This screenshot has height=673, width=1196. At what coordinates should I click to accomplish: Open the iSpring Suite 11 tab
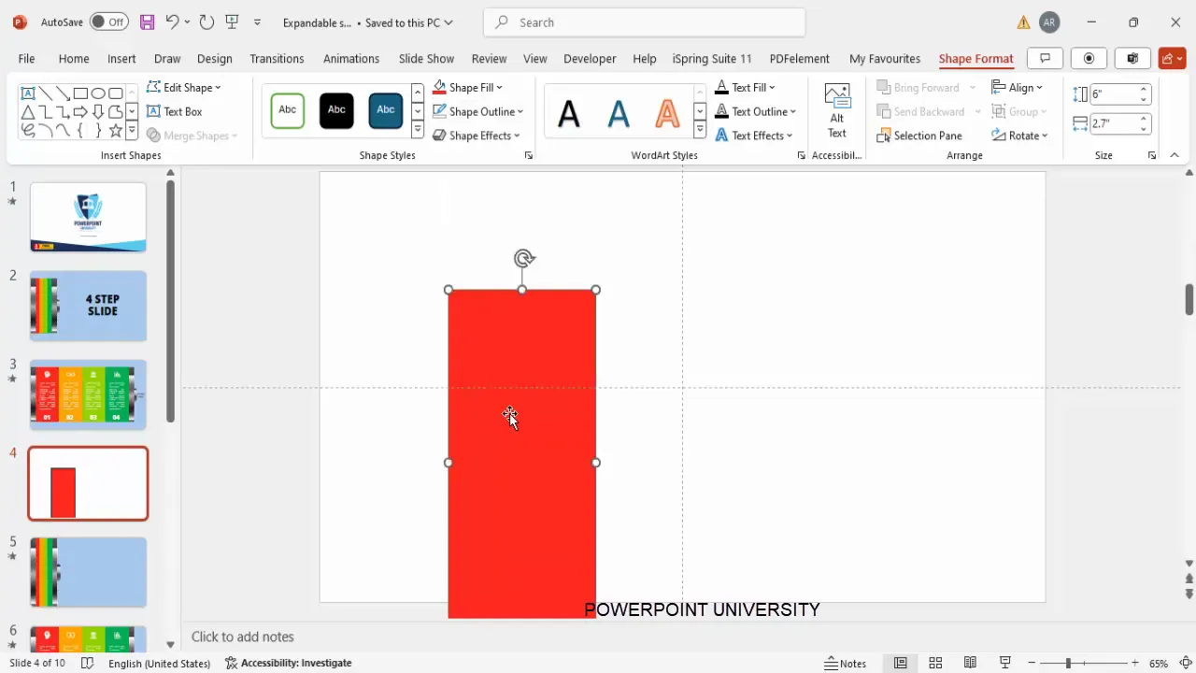712,58
